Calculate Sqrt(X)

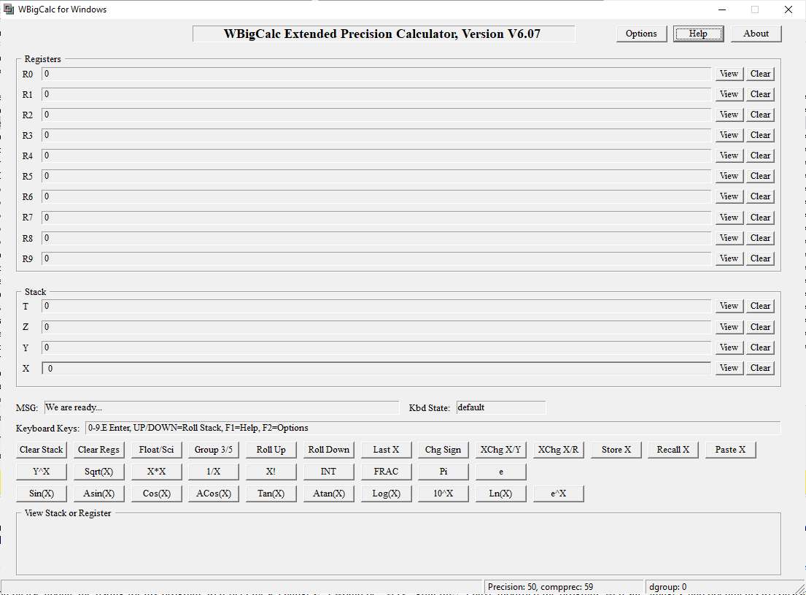(98, 472)
